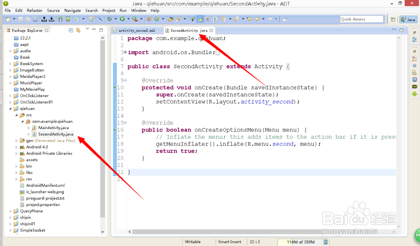Toggle Mark Occurrences highlighter icon
Viewport: 420px width, 246px height.
tap(200, 19)
